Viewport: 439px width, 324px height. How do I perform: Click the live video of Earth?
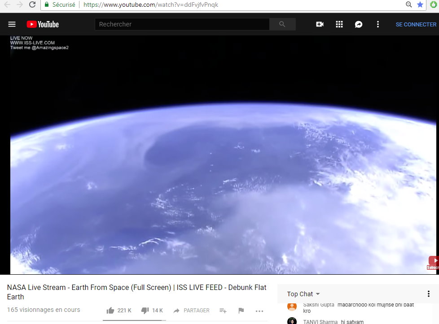click(x=223, y=155)
